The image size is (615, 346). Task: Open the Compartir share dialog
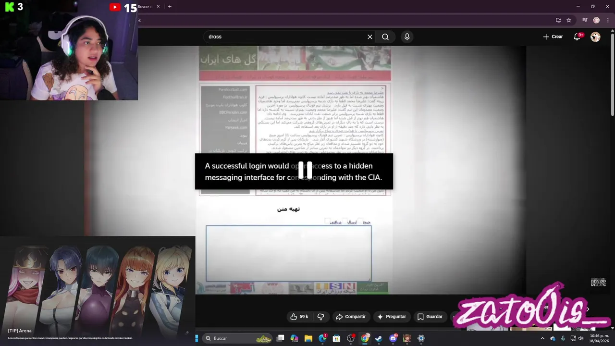coord(351,317)
